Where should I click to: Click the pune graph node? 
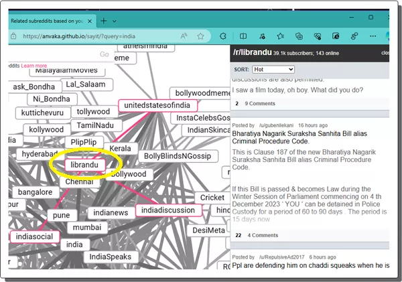pos(61,215)
